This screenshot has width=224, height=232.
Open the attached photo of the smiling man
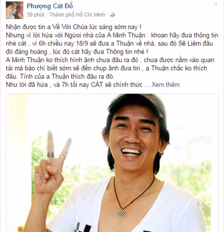[x=112, y=163]
